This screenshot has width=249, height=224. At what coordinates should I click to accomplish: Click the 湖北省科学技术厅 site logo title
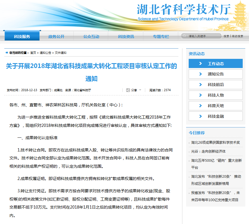pyautogui.click(x=184, y=9)
